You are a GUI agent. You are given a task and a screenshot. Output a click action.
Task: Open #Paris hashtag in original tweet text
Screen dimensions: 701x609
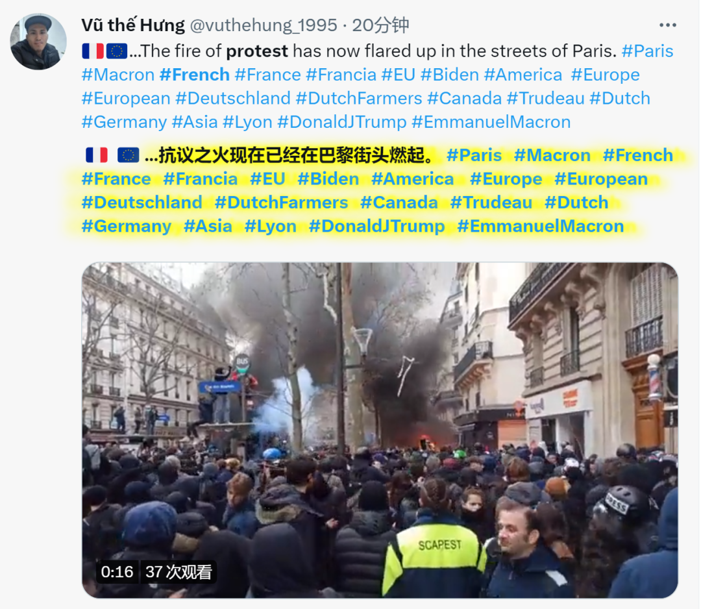647,51
